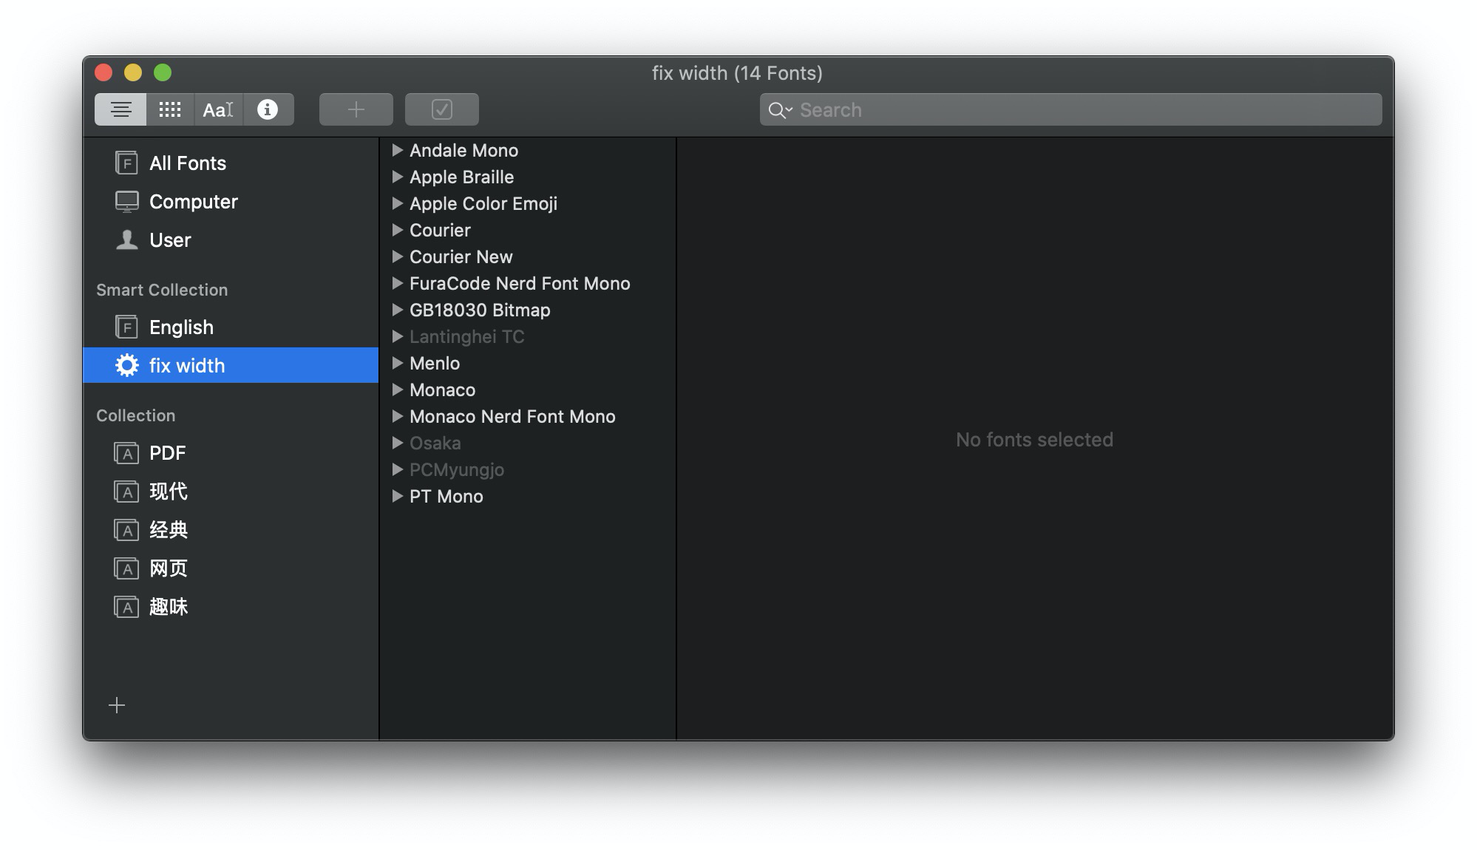The image size is (1477, 850).
Task: Expand the GB18030 Bitmap family
Action: coord(397,310)
